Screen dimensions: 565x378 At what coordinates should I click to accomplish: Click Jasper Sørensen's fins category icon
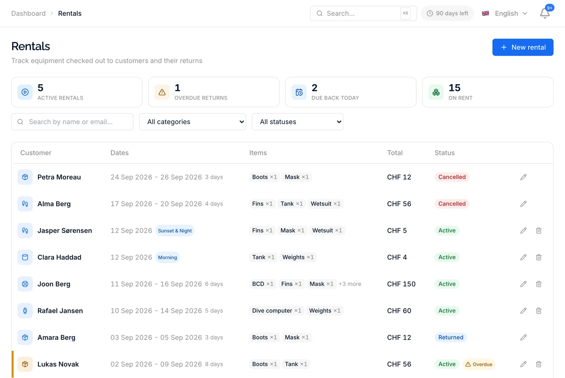point(25,230)
